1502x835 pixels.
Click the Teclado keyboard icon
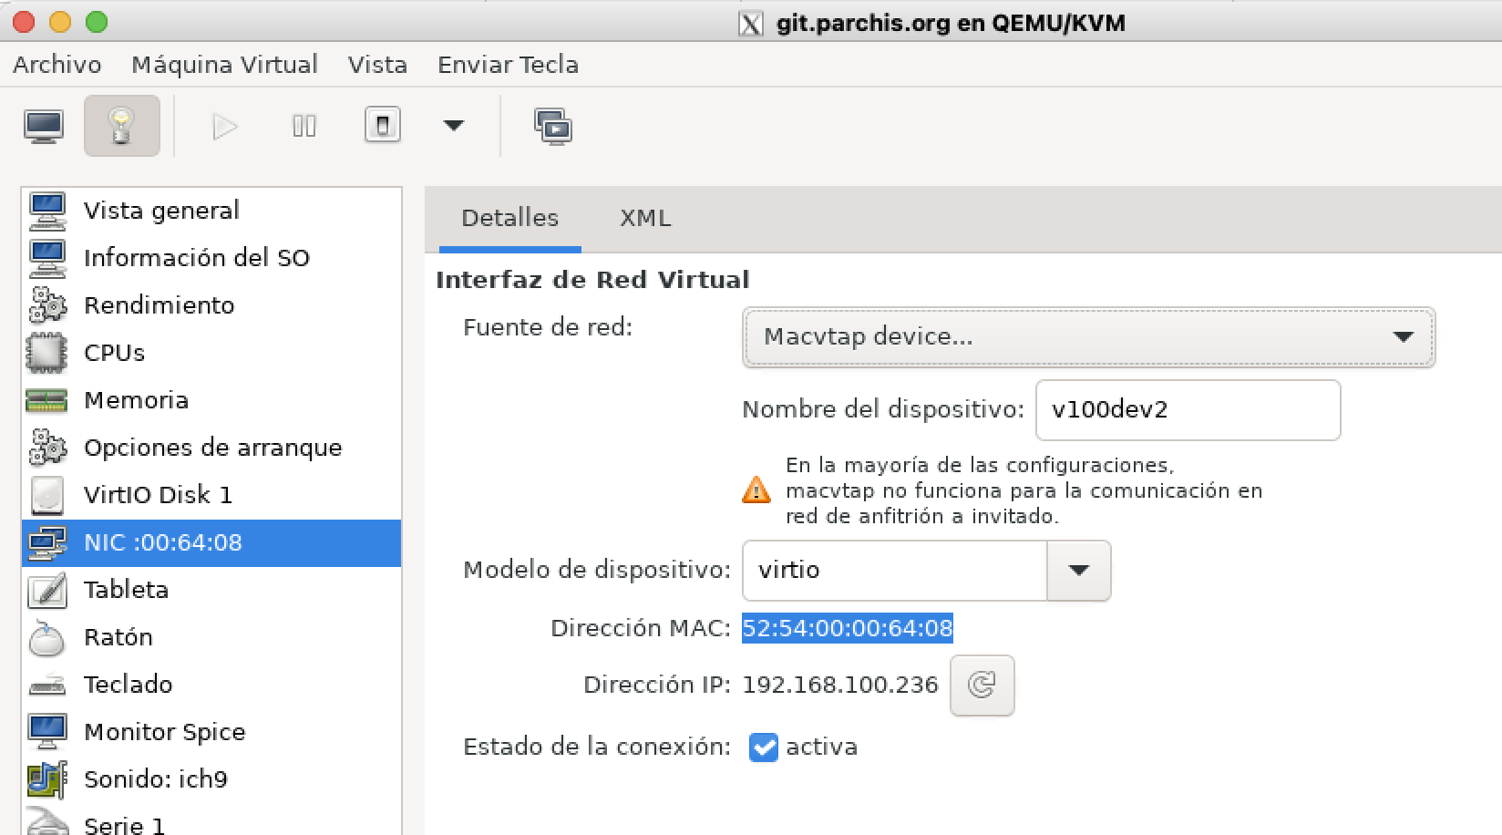click(x=47, y=685)
